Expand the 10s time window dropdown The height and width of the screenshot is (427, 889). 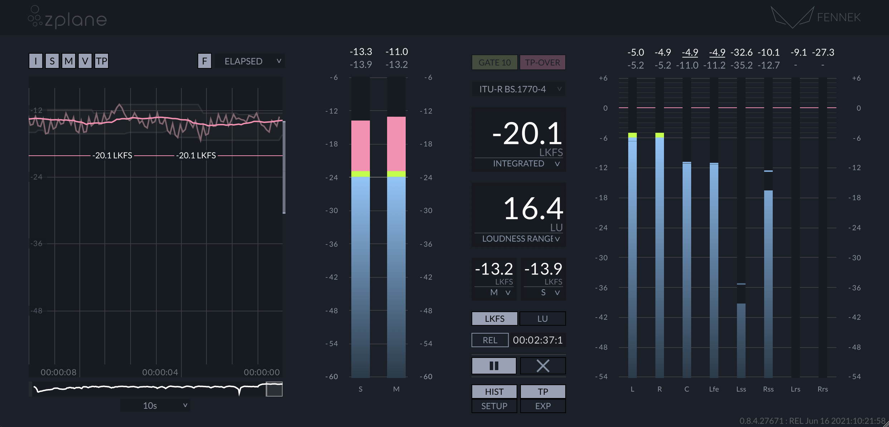click(x=155, y=406)
